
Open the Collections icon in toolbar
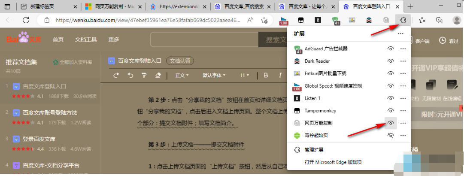(x=439, y=20)
